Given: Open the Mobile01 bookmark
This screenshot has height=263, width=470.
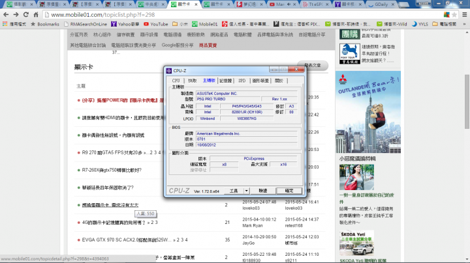Looking at the screenshot, I should (205, 24).
